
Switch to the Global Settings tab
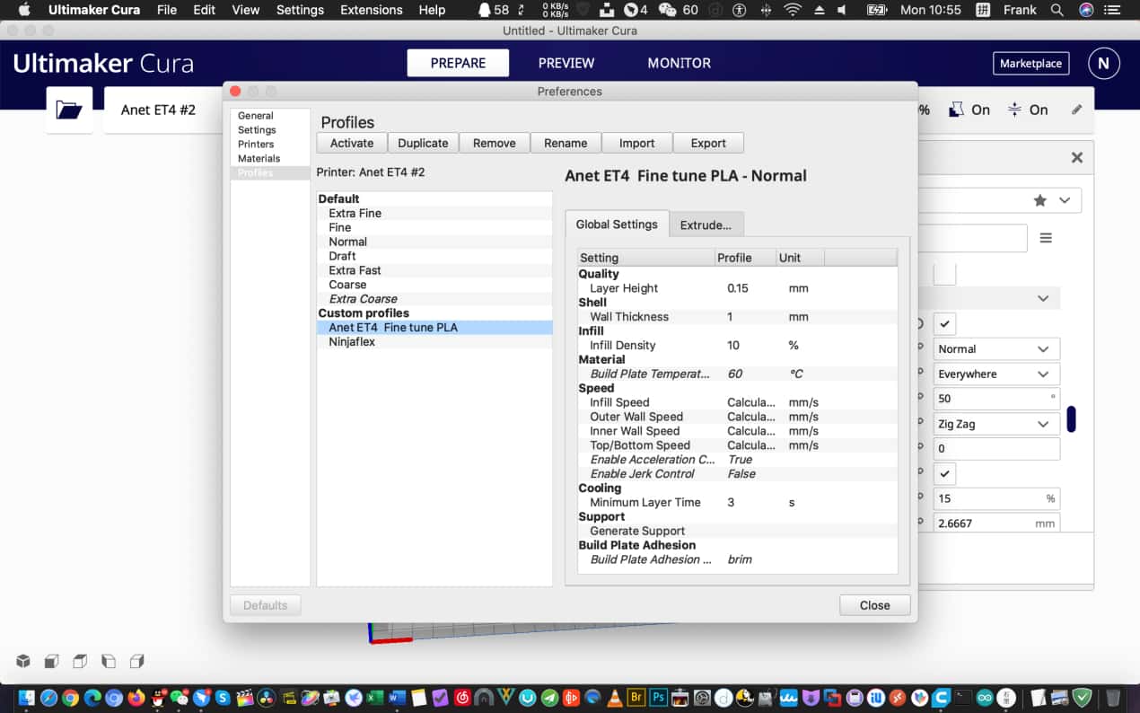pyautogui.click(x=617, y=224)
